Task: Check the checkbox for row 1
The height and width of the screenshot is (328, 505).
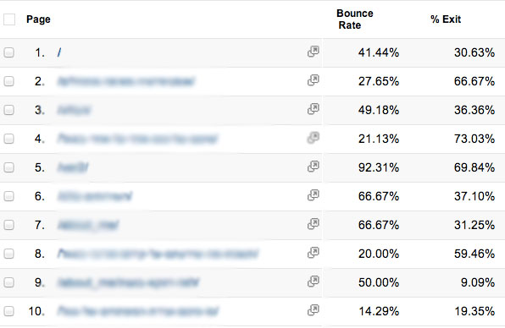Action: point(9,52)
